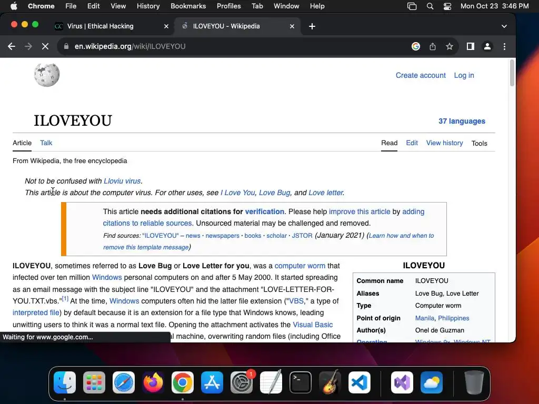Open Visual Studio from the dock
Viewport: 539px width, 404px height.
pyautogui.click(x=402, y=382)
